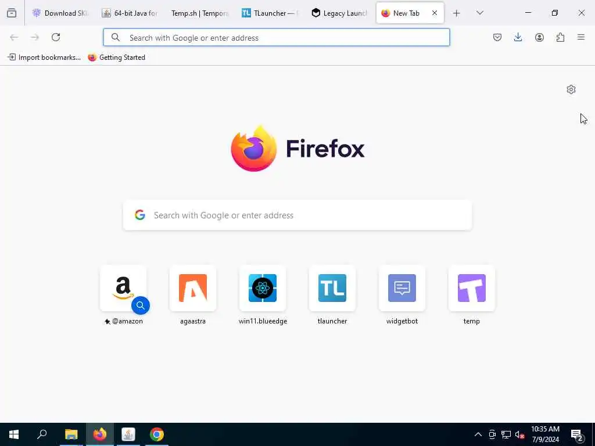Image resolution: width=595 pixels, height=446 pixels.
Task: Select the New Tab tab
Action: click(x=410, y=13)
